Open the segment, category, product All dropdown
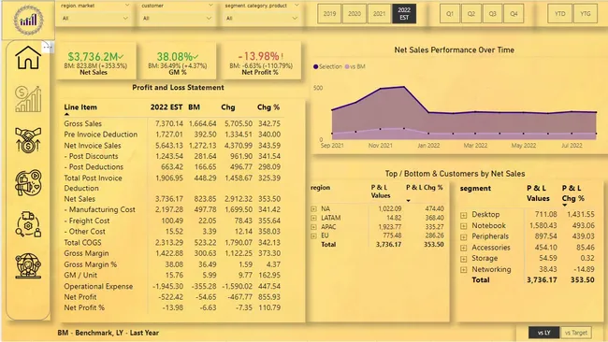Viewport: 608px width, 342px height. point(262,18)
